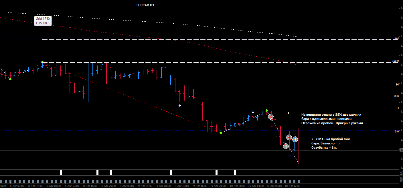Select the Fibonacci 133 level label
Screen dimensions: 403x188
[x=396, y=38]
